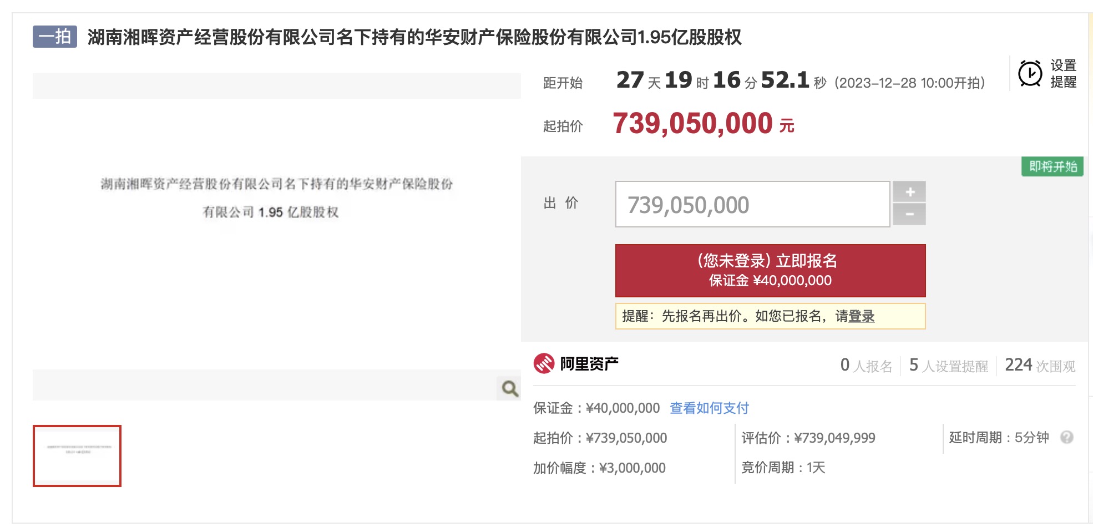The width and height of the screenshot is (1093, 527).
Task: Decrease the bid with the minus button
Action: [909, 214]
